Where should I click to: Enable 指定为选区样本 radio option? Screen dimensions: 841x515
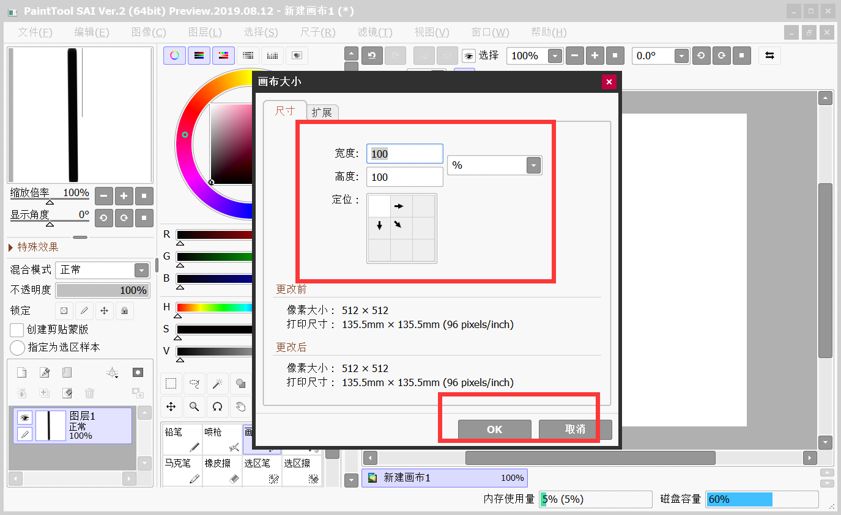click(x=18, y=348)
